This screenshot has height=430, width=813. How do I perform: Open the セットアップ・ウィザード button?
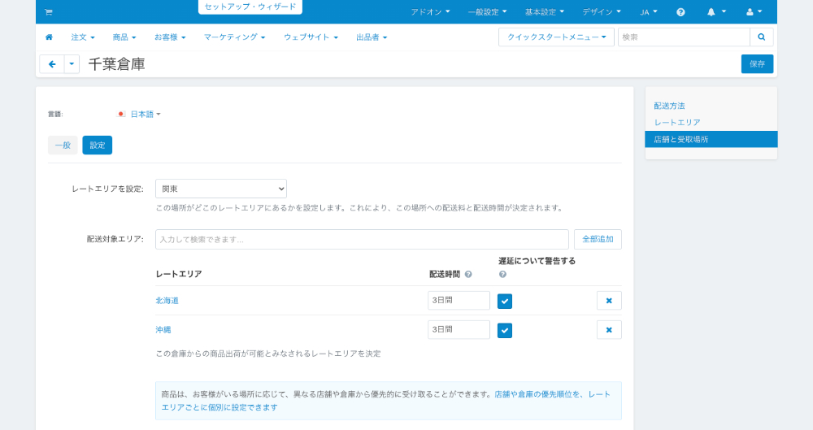[x=250, y=7]
